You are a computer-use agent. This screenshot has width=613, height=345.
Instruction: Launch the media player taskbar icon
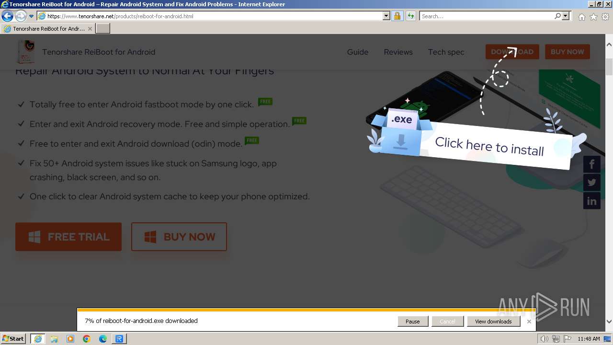coord(70,339)
